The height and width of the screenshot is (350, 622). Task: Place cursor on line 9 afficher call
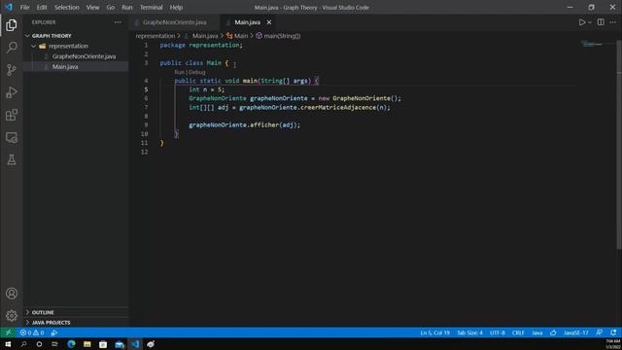click(244, 125)
